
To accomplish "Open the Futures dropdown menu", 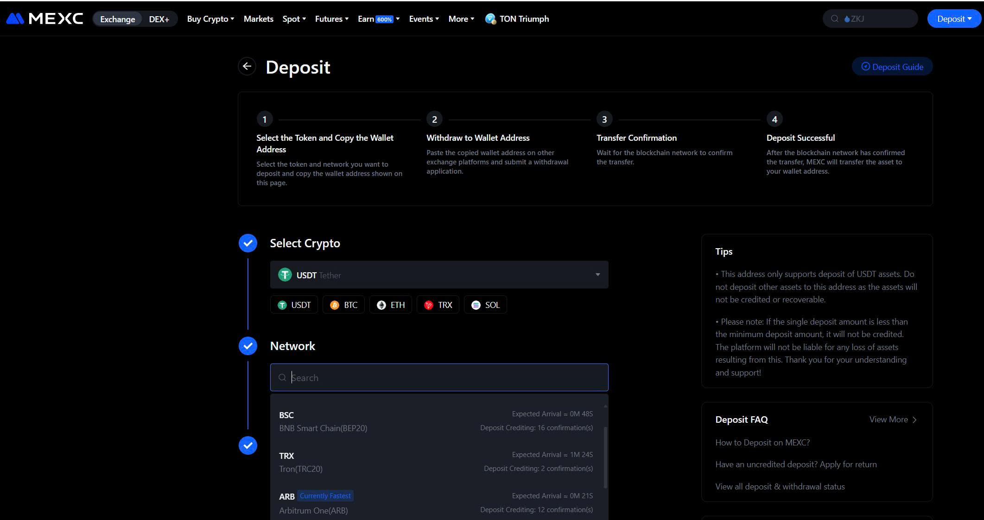I will tap(331, 19).
